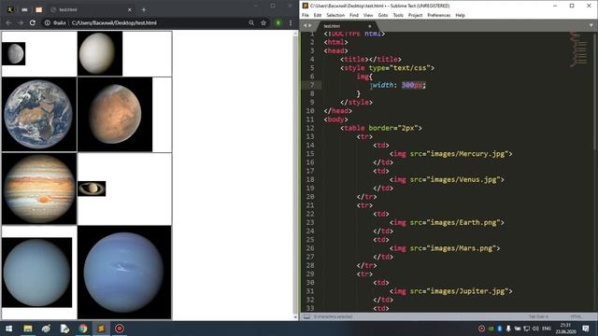This screenshot has height=336, width=598.
Task: Switch to the lambda pinned Chrome tab
Action: (10, 9)
